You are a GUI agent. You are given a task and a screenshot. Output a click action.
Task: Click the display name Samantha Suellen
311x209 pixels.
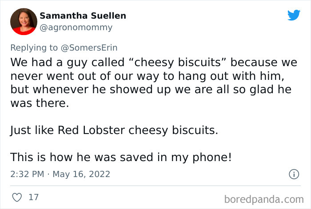(83, 16)
